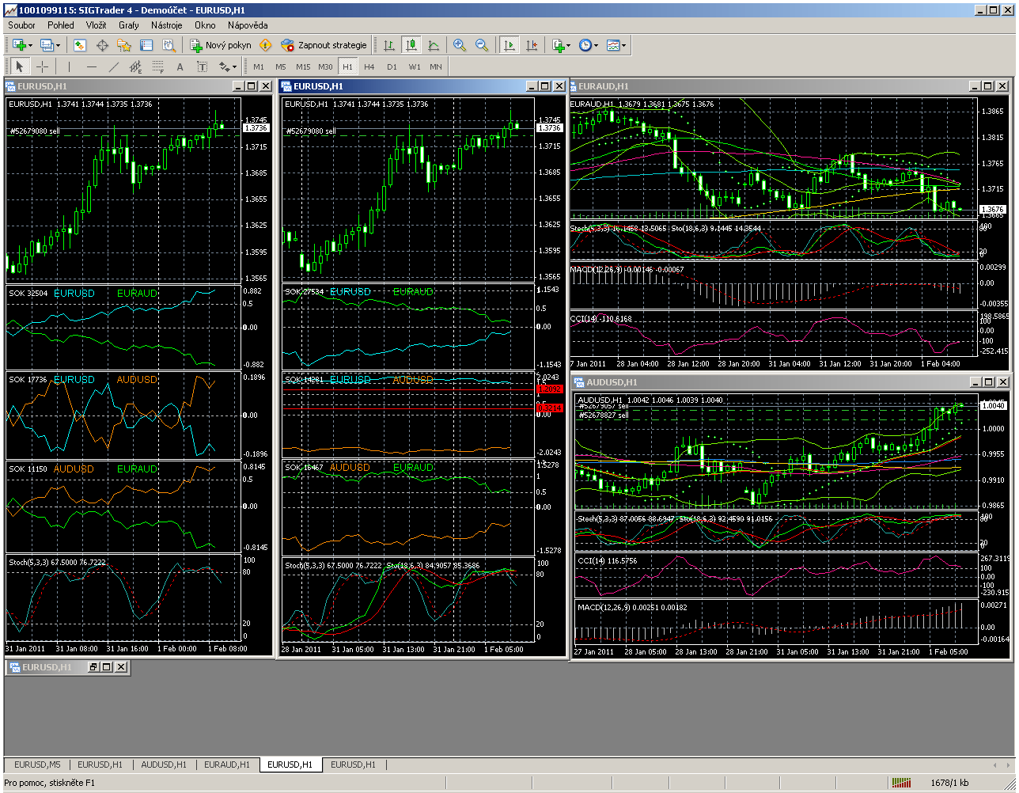Toggle candlestick chart mode
1019x793 pixels.
[x=411, y=45]
